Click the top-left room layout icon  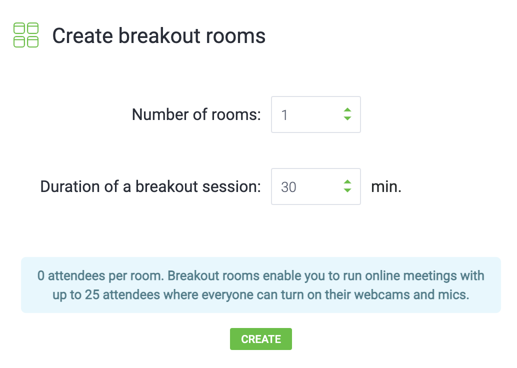[19, 29]
